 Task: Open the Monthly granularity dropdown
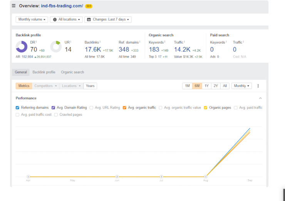click(241, 86)
